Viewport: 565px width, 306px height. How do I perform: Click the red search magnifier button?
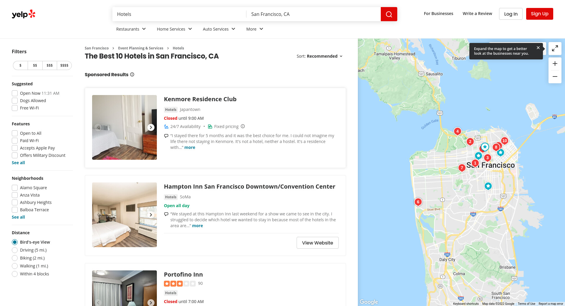[389, 14]
